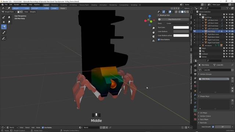The width and height of the screenshot is (235, 132).
Task: Open the File menu
Action: (6, 5)
